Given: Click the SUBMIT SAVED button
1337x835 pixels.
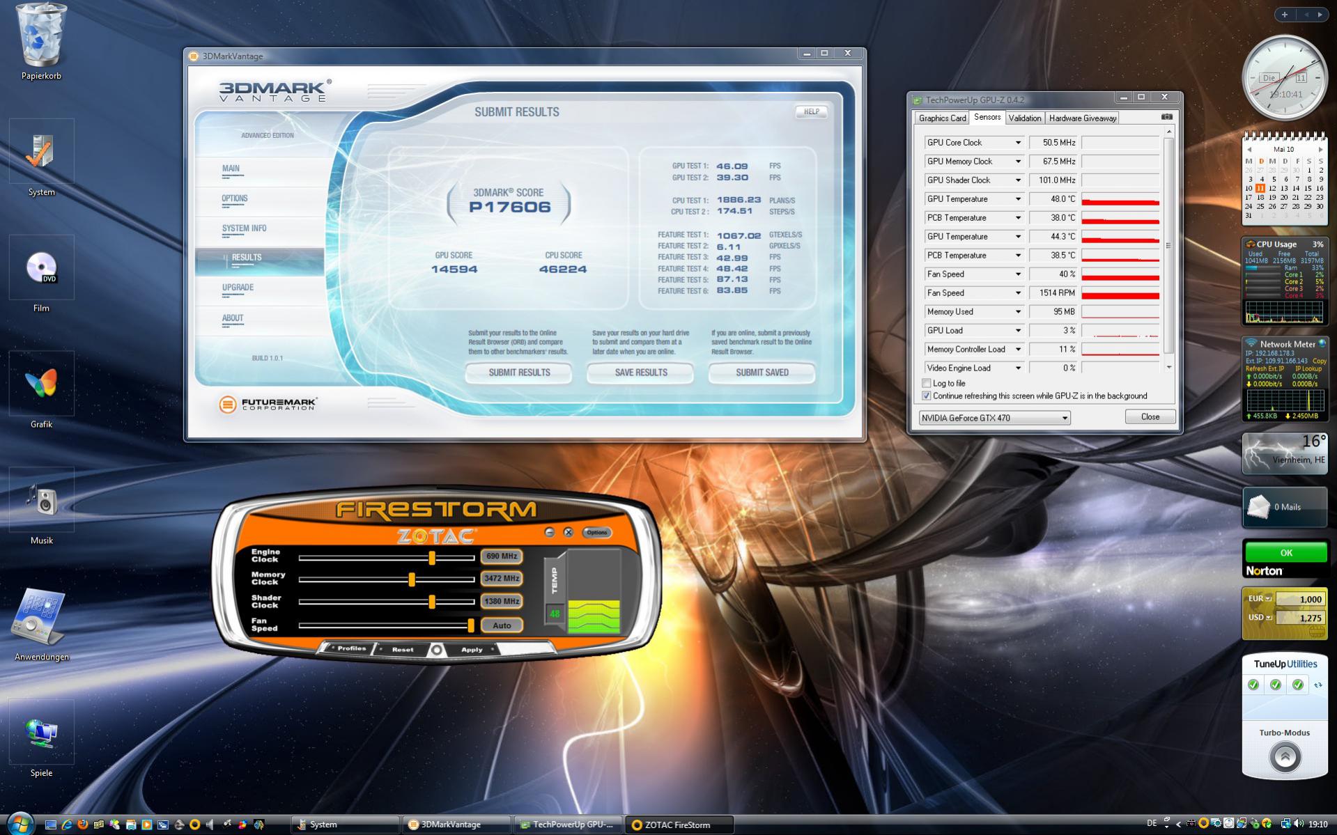Looking at the screenshot, I should [x=762, y=373].
